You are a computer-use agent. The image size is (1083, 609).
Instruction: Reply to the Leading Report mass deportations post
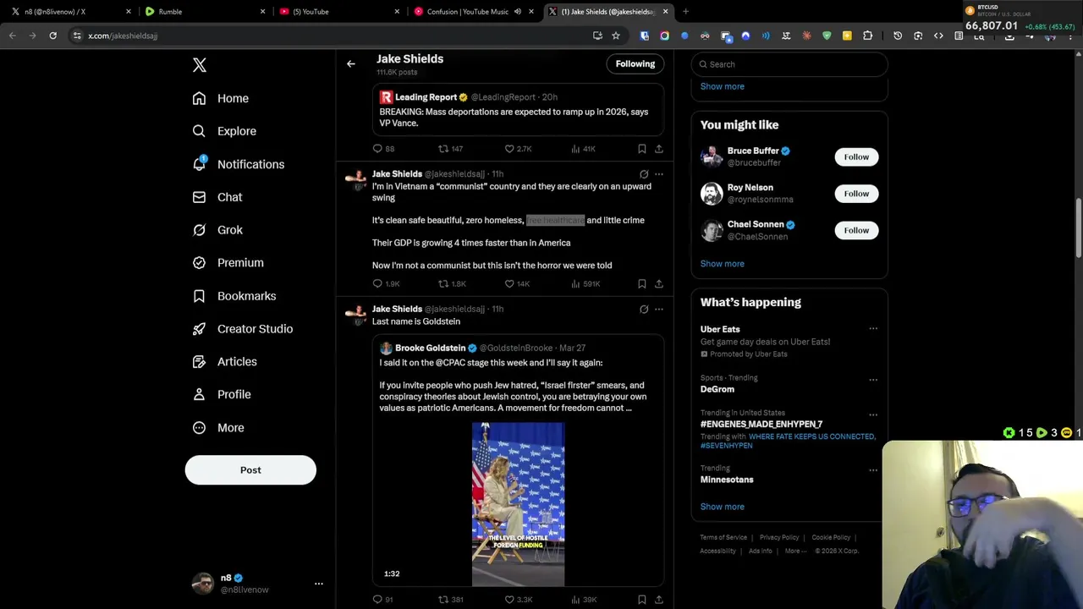pos(377,149)
